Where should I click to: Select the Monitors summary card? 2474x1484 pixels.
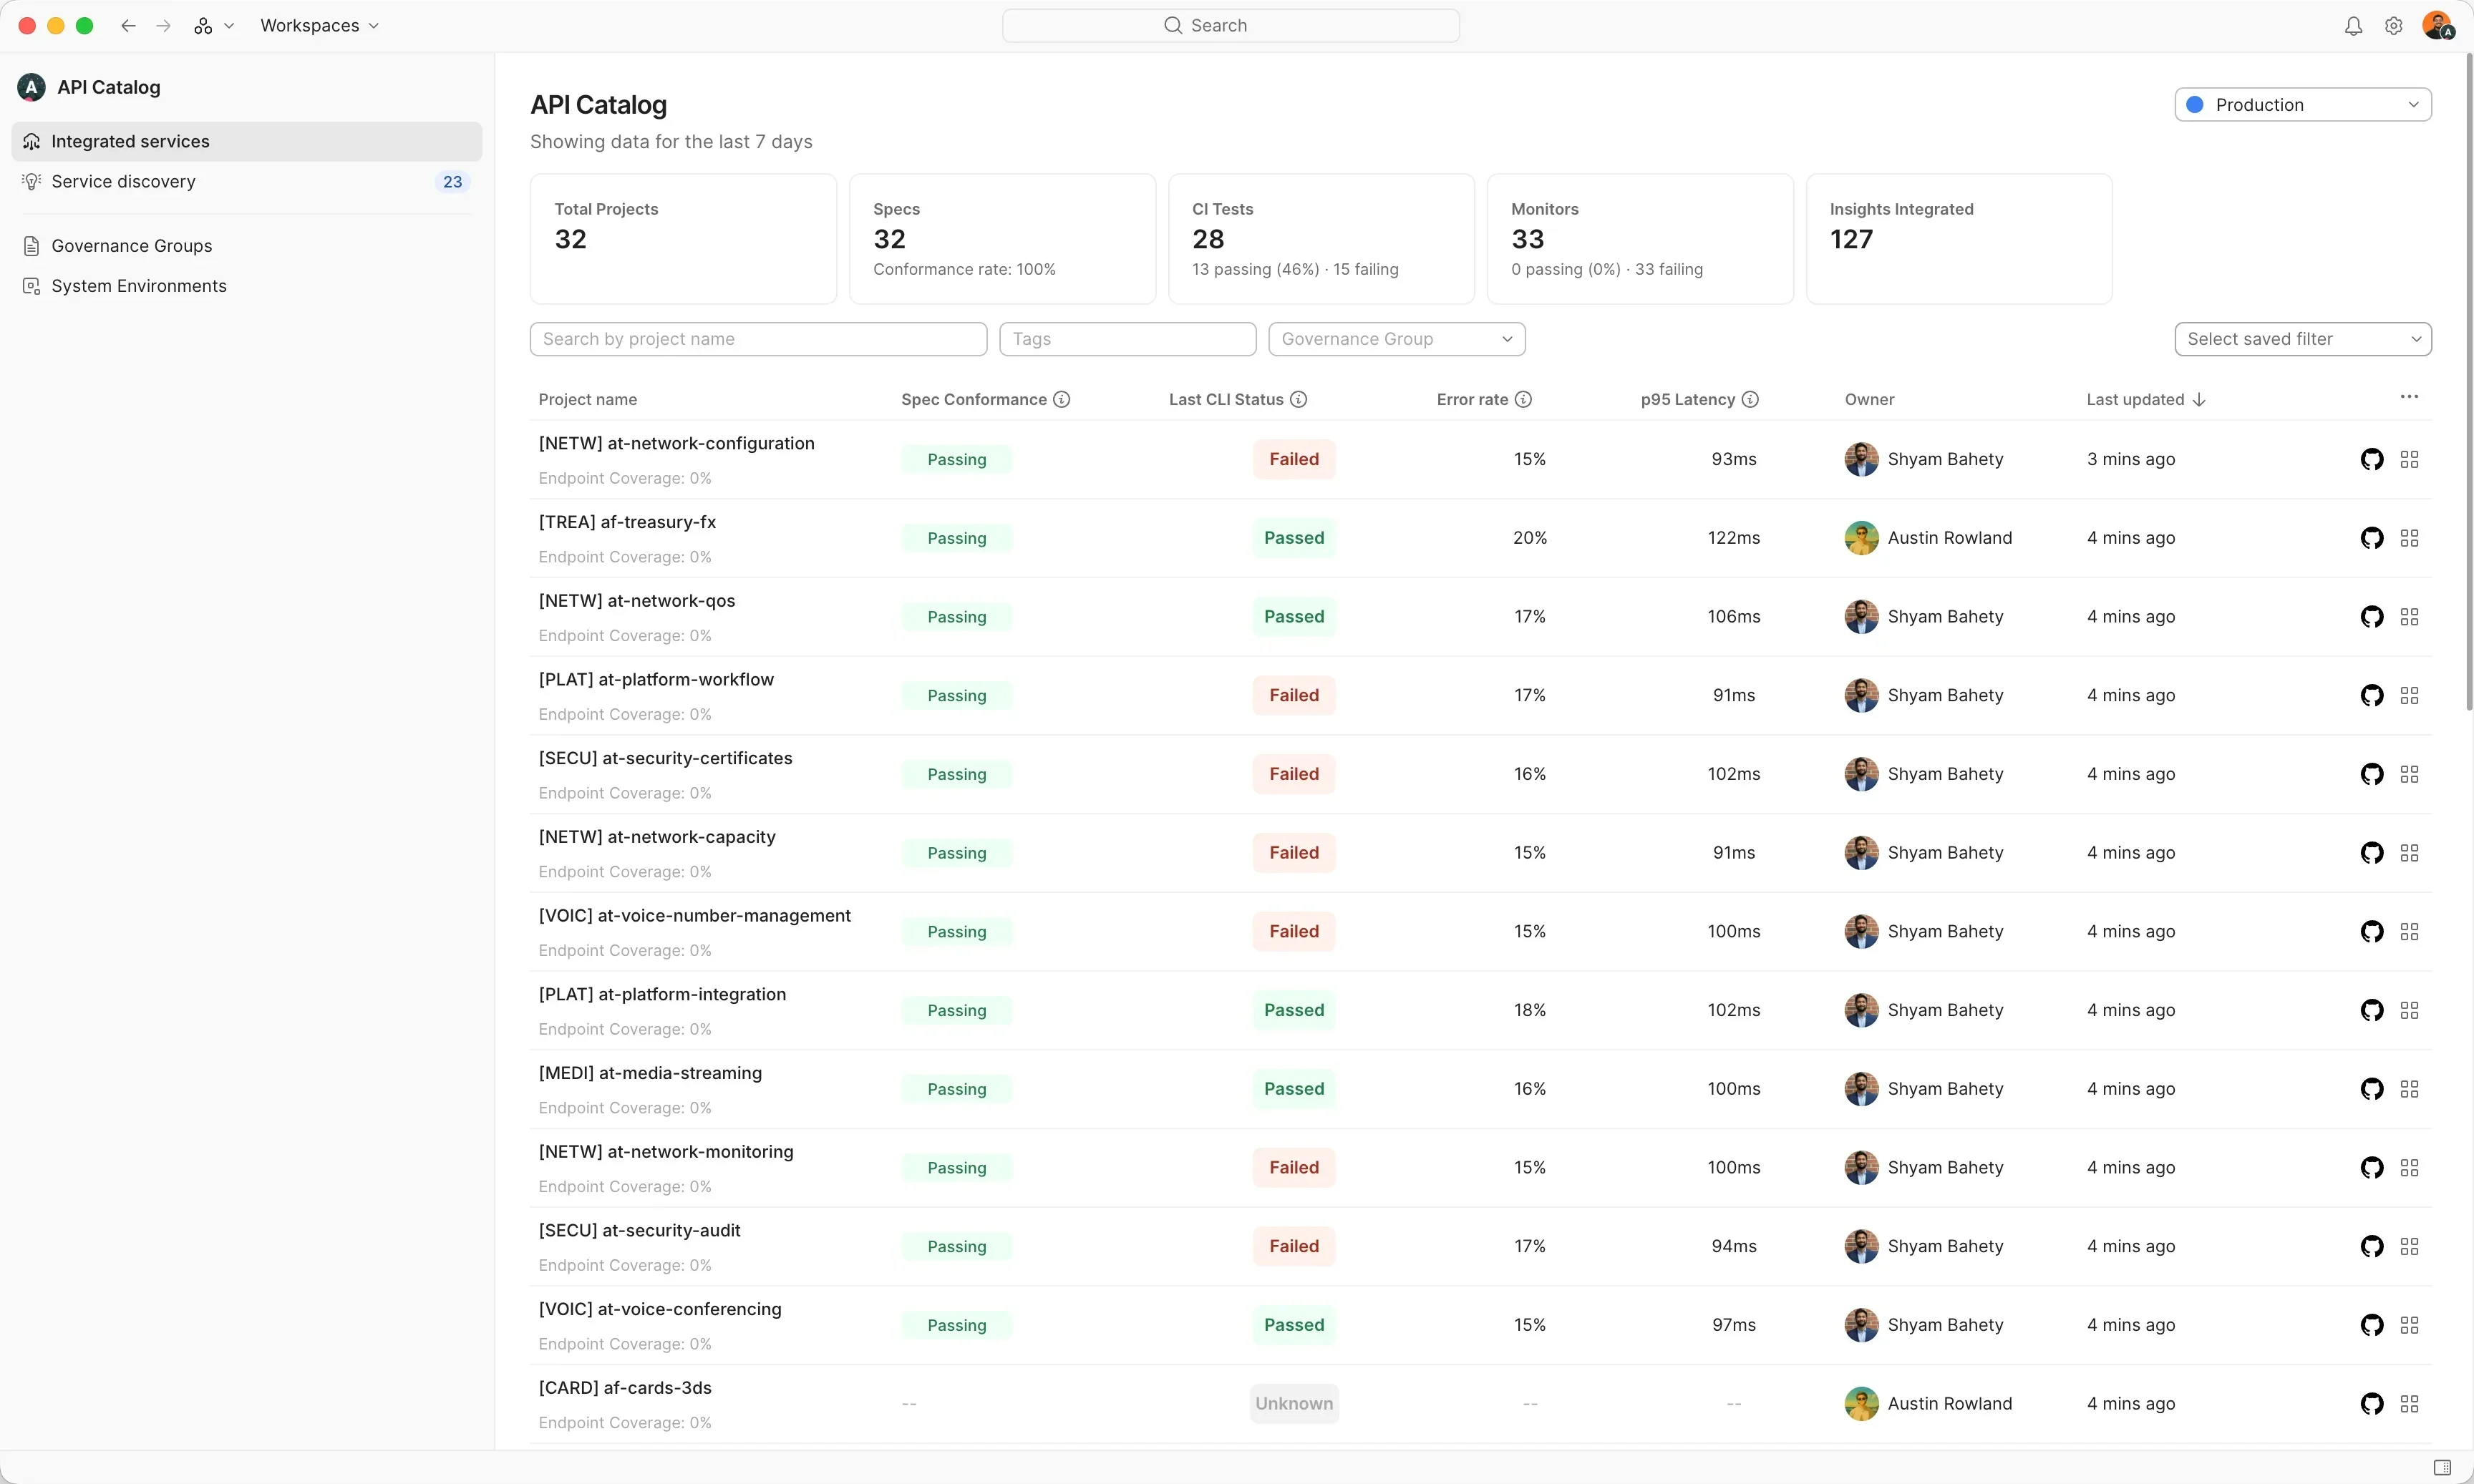[x=1639, y=239]
